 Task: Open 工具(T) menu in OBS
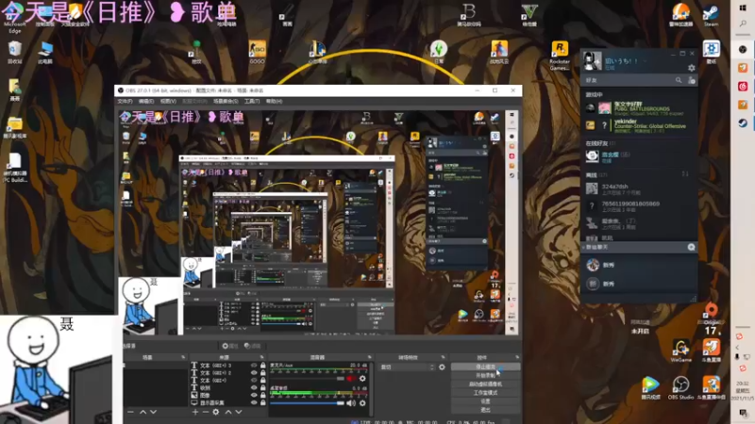tap(252, 102)
